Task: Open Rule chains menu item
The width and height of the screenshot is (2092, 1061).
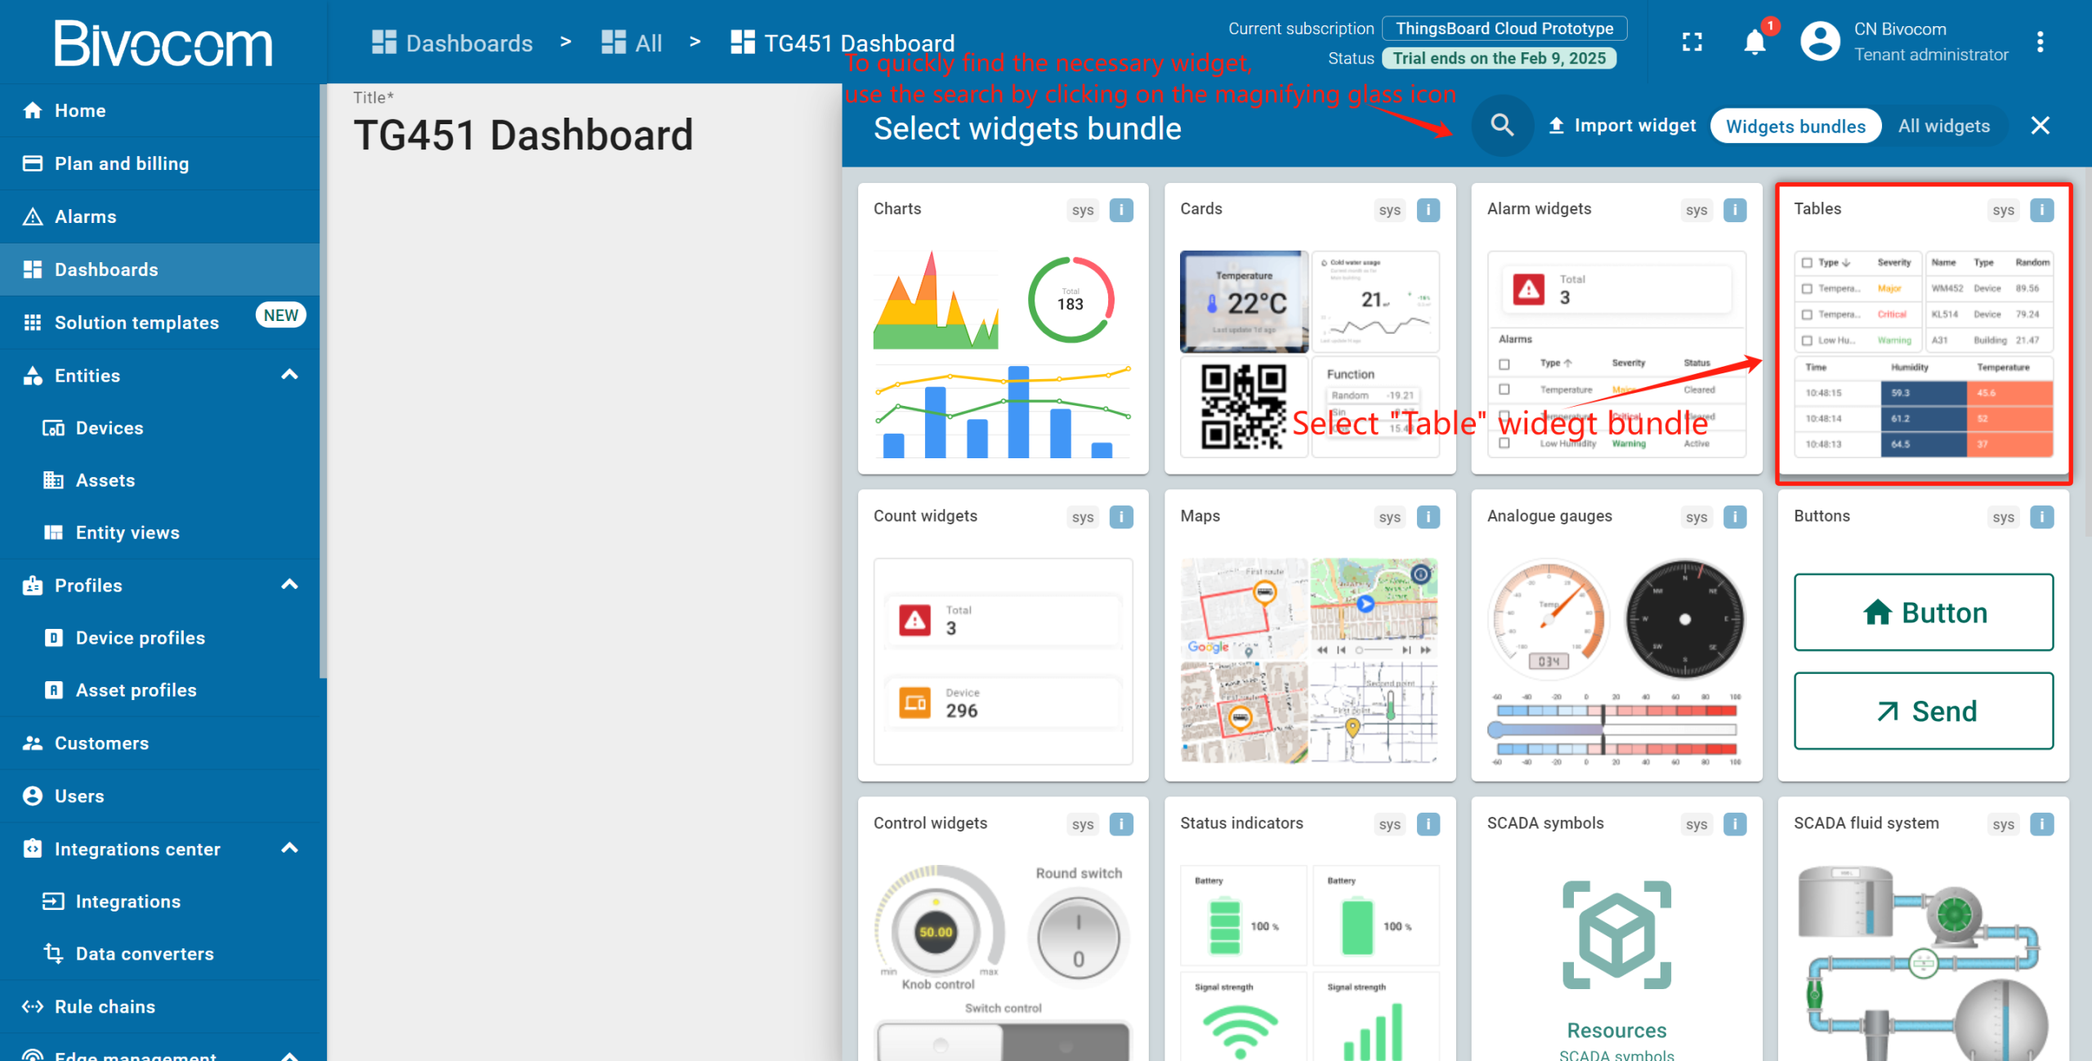Action: 105,1006
